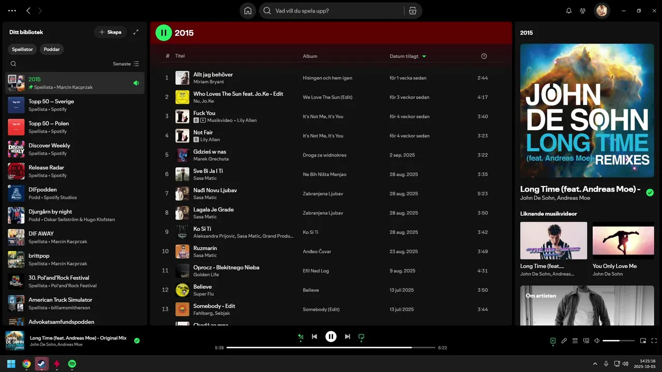The image size is (662, 372).
Task: Click large Long Time Remixes cover art
Action: (587, 111)
